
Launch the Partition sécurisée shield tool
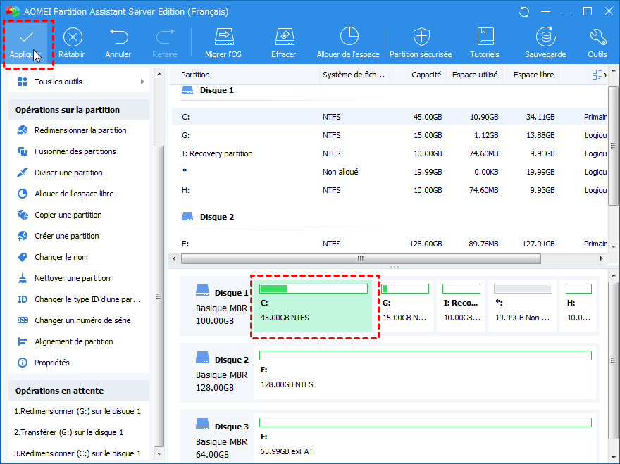[421, 37]
